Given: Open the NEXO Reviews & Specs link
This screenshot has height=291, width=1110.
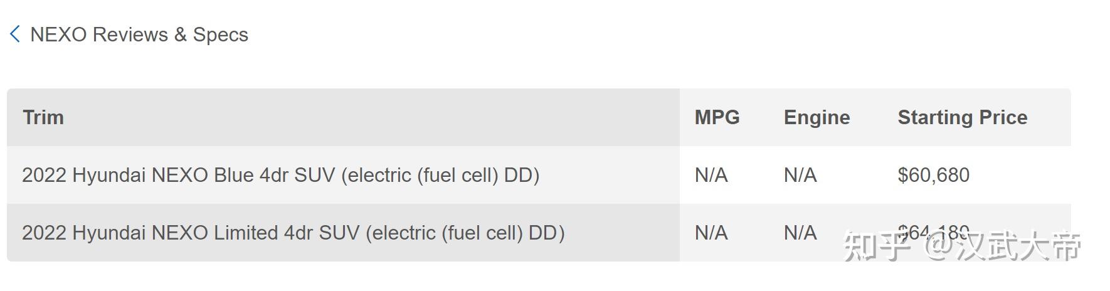Looking at the screenshot, I should pos(139,34).
